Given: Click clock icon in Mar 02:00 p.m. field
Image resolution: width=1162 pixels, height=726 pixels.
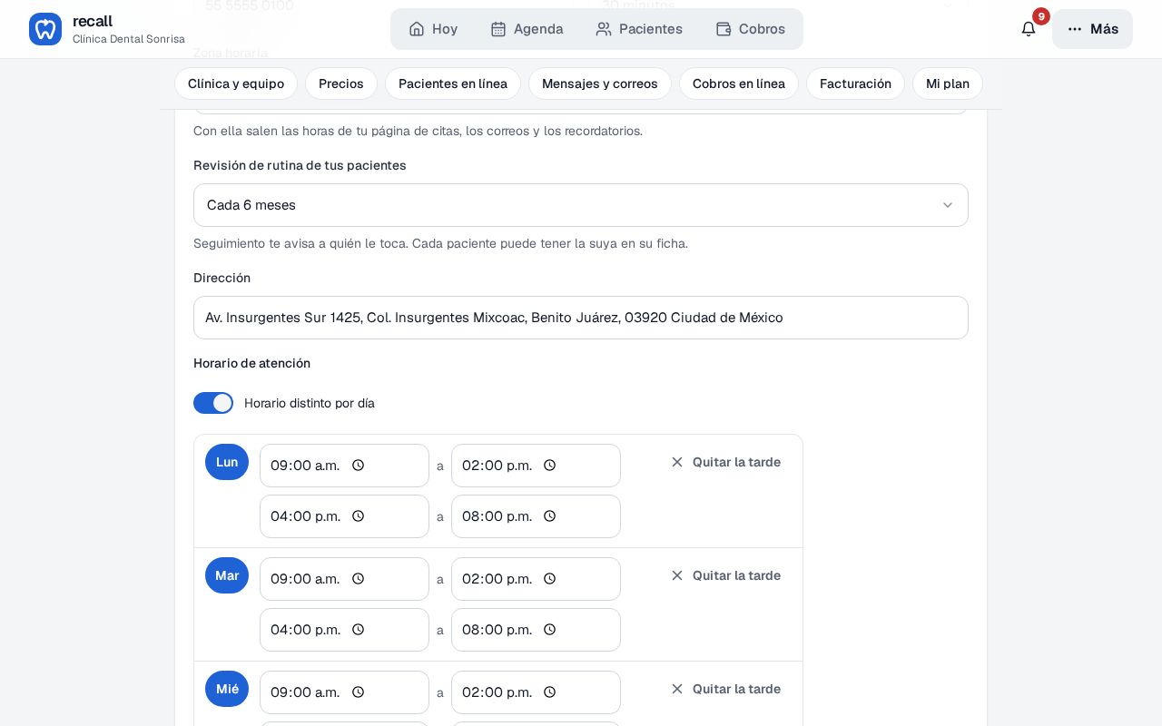Looking at the screenshot, I should point(549,579).
